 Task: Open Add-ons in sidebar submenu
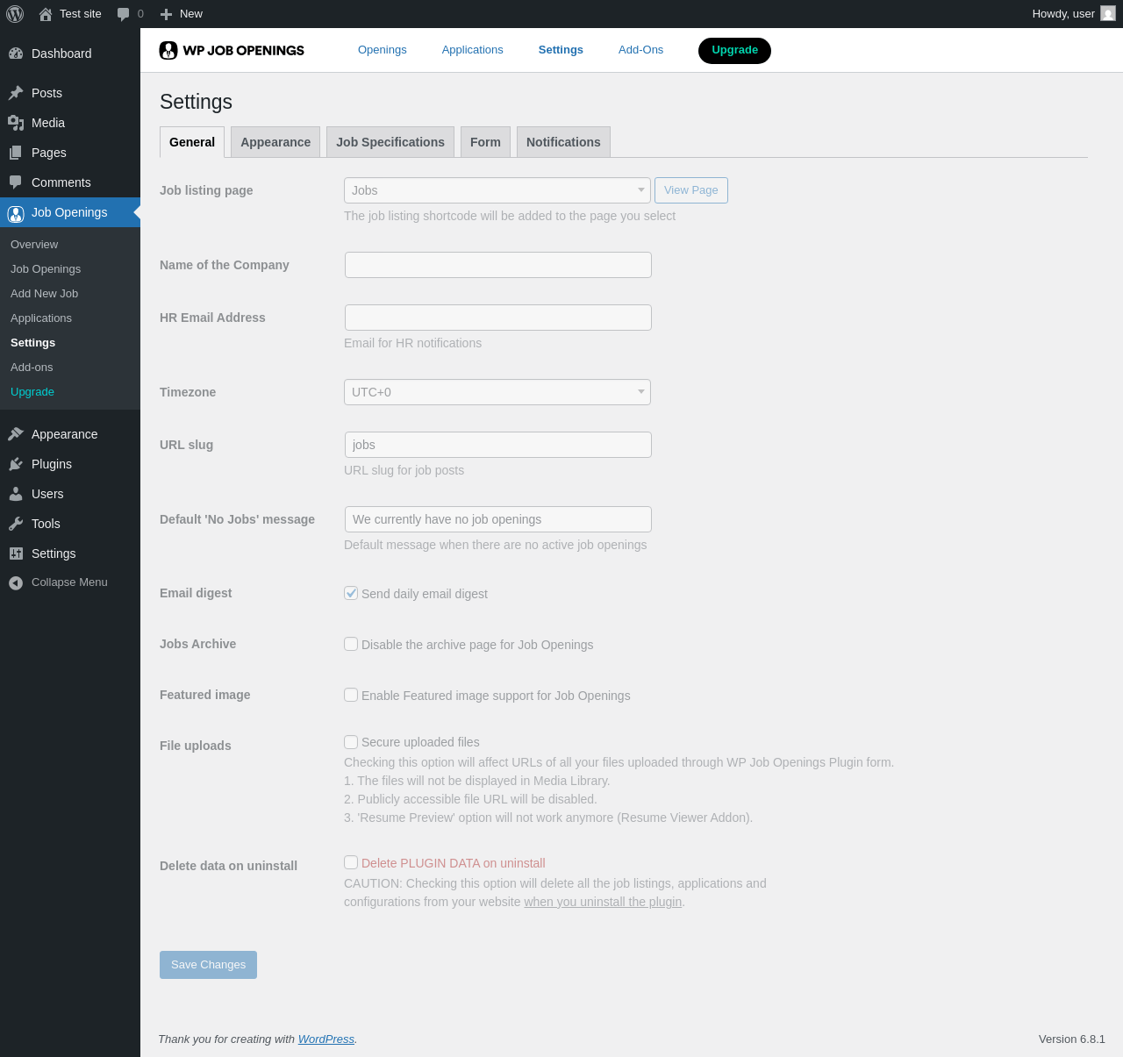(32, 368)
